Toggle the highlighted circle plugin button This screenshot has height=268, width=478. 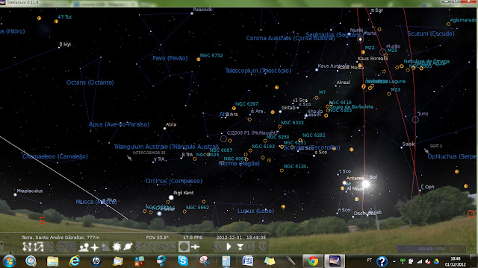tap(184, 246)
